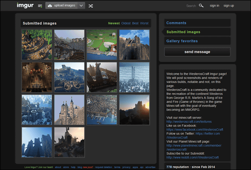Open the dark great hall interior thumbnail
The height and width of the screenshot is (170, 251).
[37, 77]
